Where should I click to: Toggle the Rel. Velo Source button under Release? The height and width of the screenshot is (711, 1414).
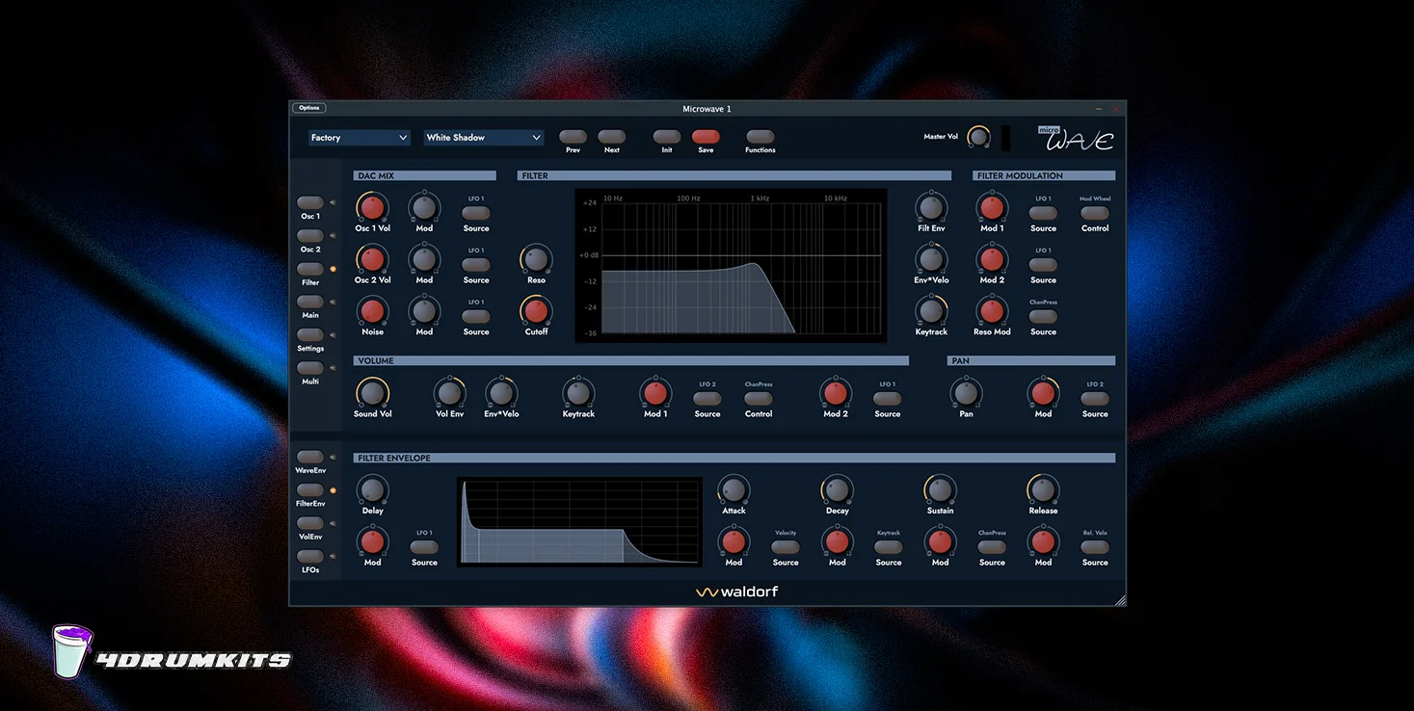[1095, 547]
